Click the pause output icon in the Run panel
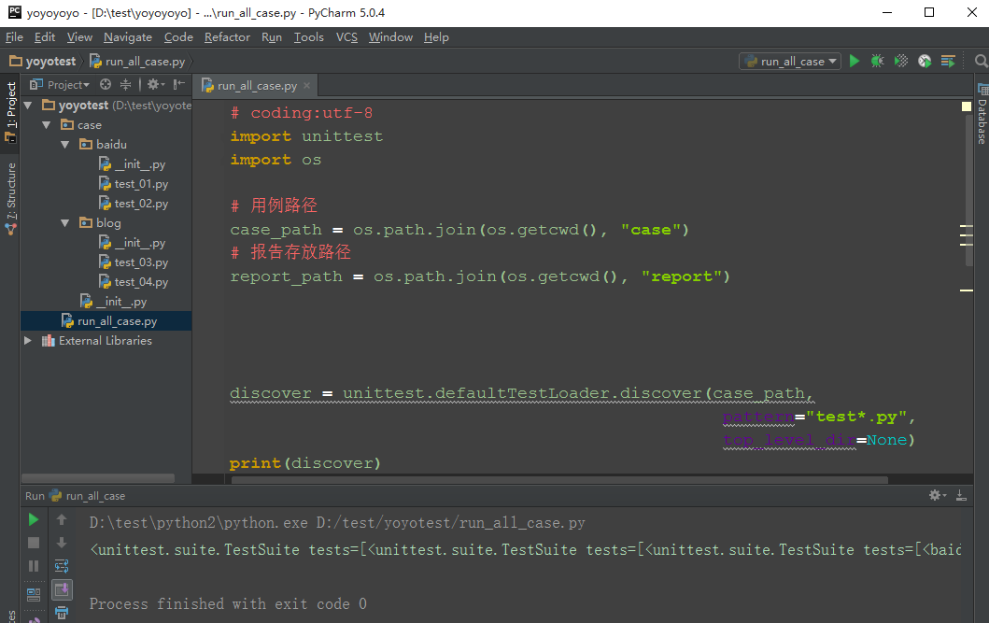The height and width of the screenshot is (623, 989). (34, 566)
